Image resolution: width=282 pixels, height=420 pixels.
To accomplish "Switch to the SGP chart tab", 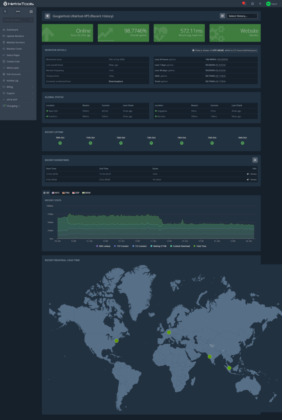I will pyautogui.click(x=76, y=193).
